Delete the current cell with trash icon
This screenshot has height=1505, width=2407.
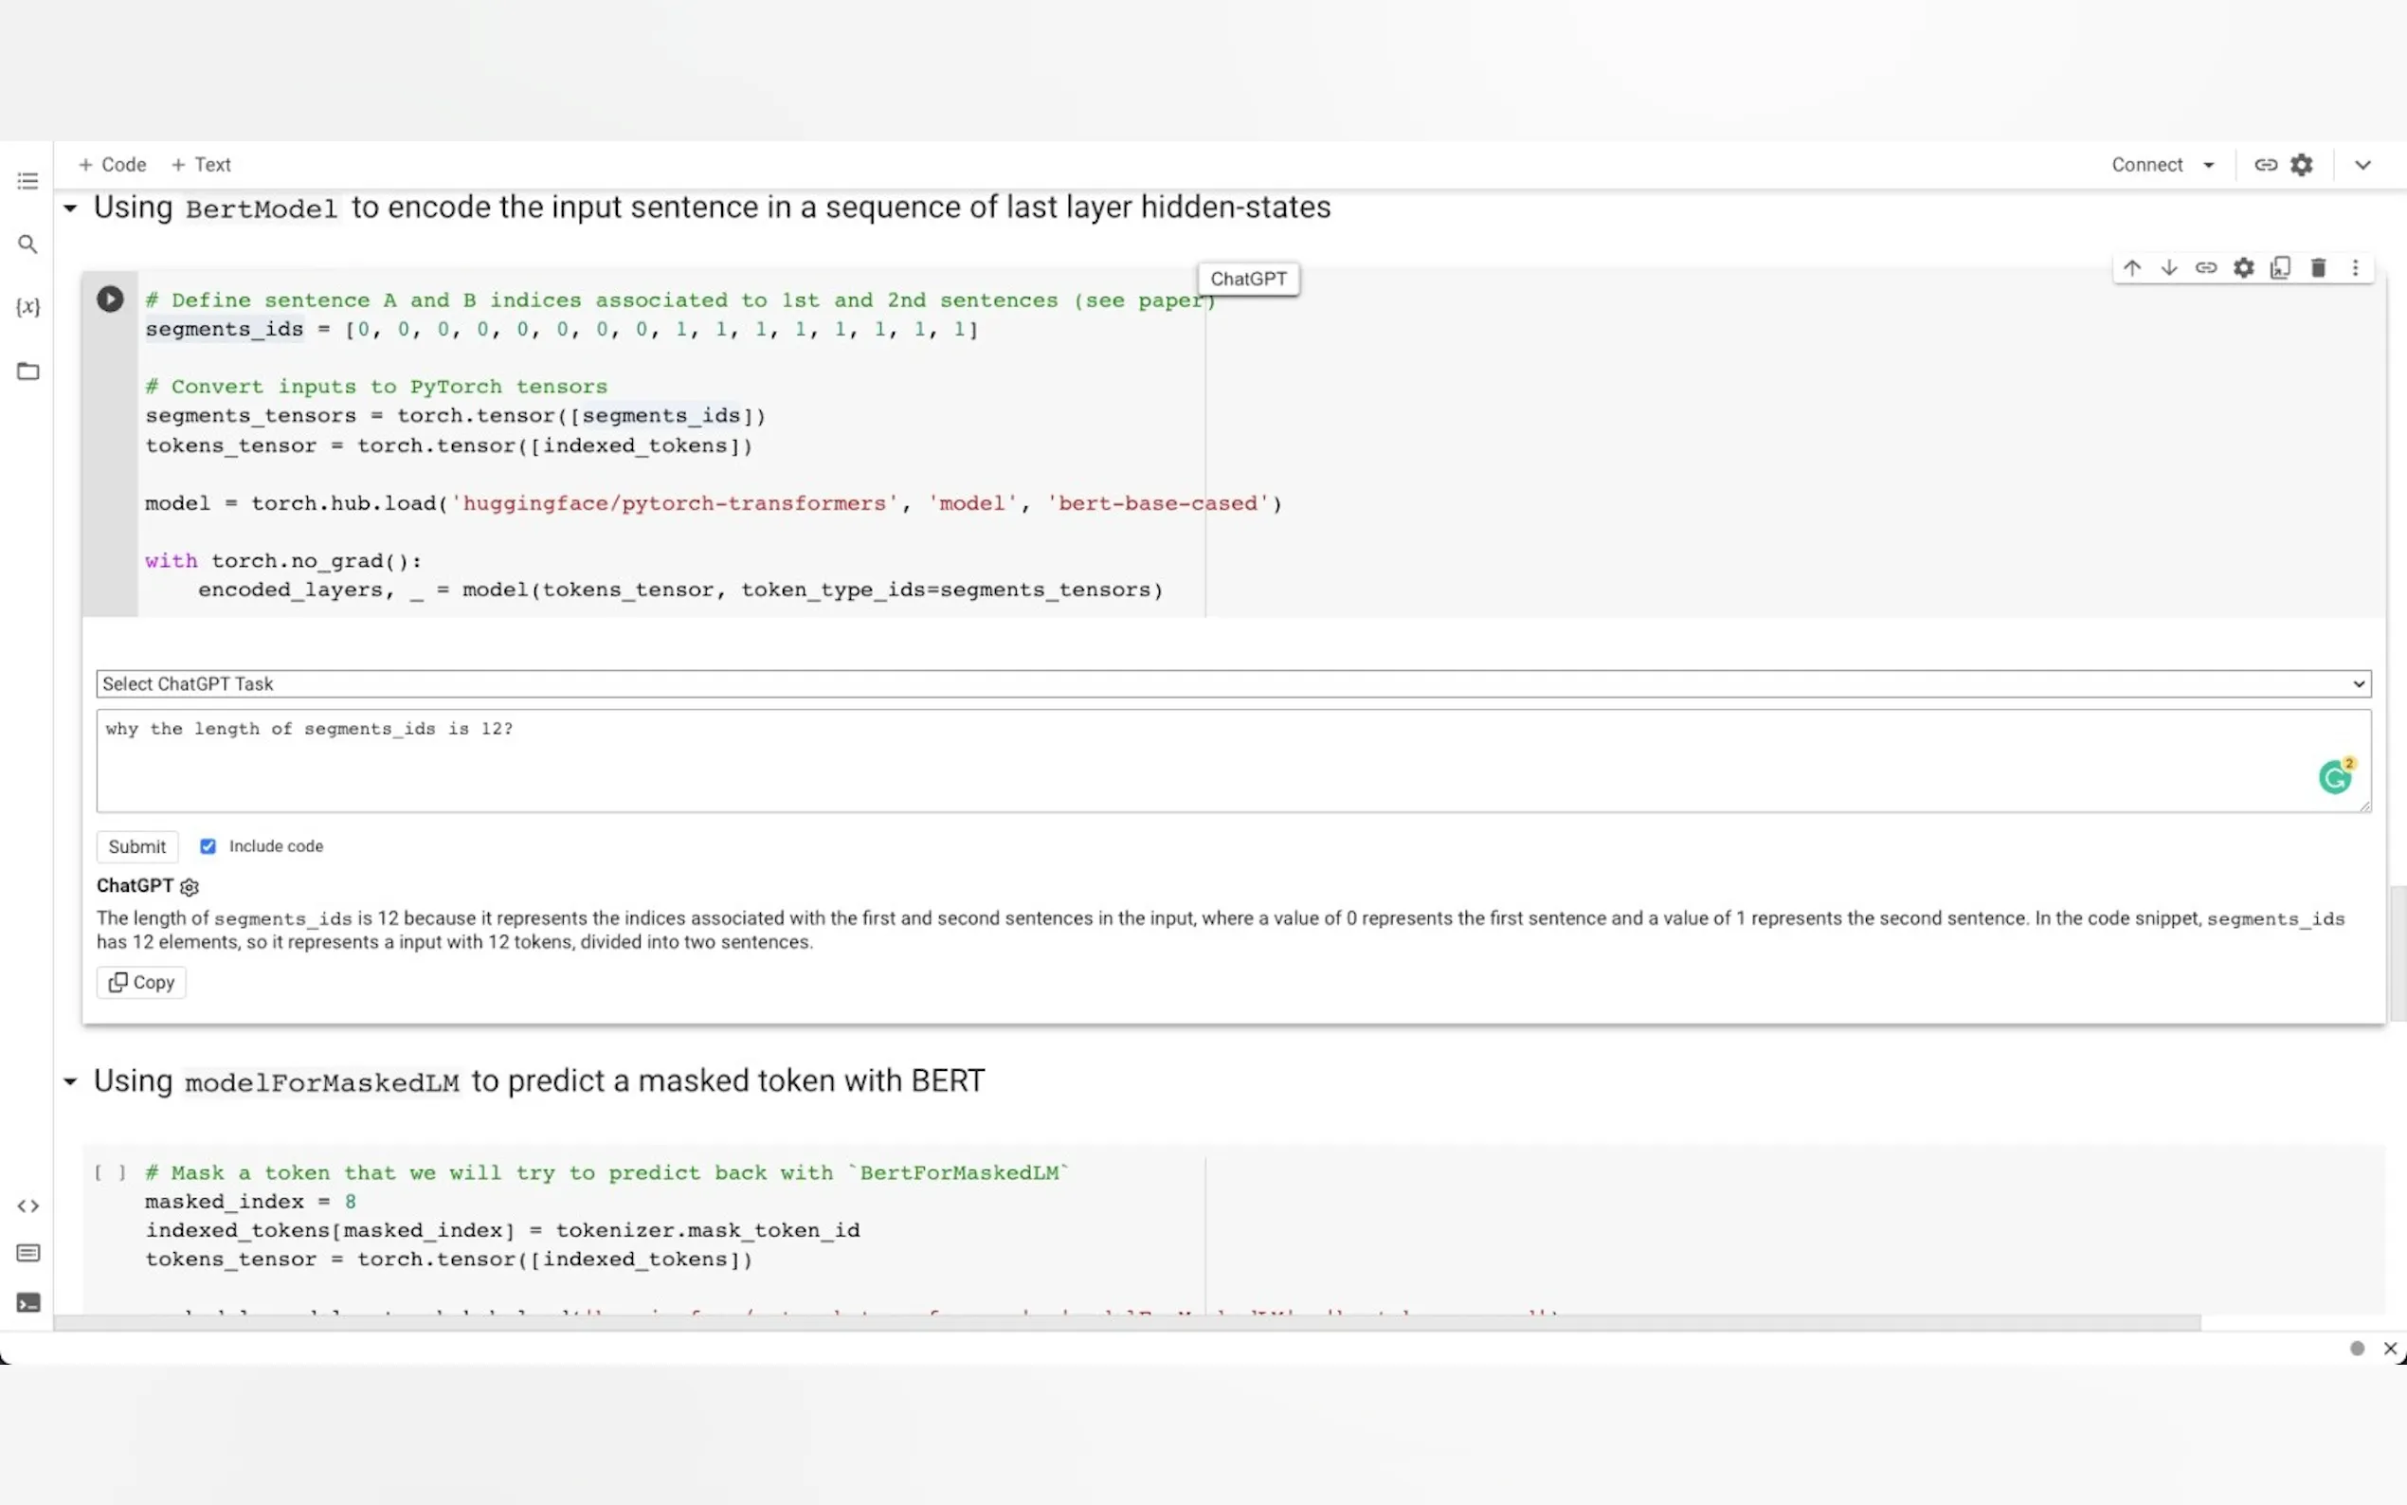pyautogui.click(x=2319, y=268)
